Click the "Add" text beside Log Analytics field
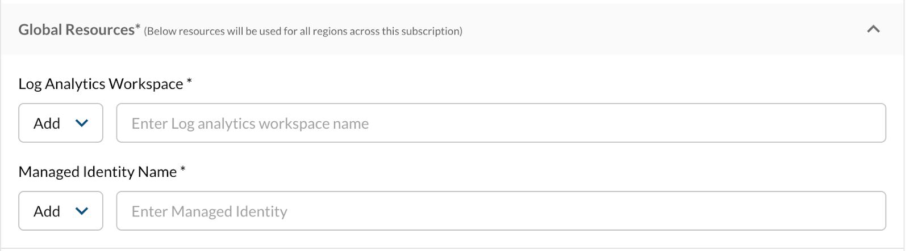The image size is (909, 251). coord(47,124)
